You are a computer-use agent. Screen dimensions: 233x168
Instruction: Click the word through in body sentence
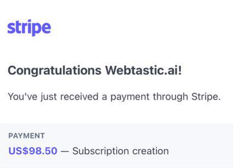tap(170, 97)
